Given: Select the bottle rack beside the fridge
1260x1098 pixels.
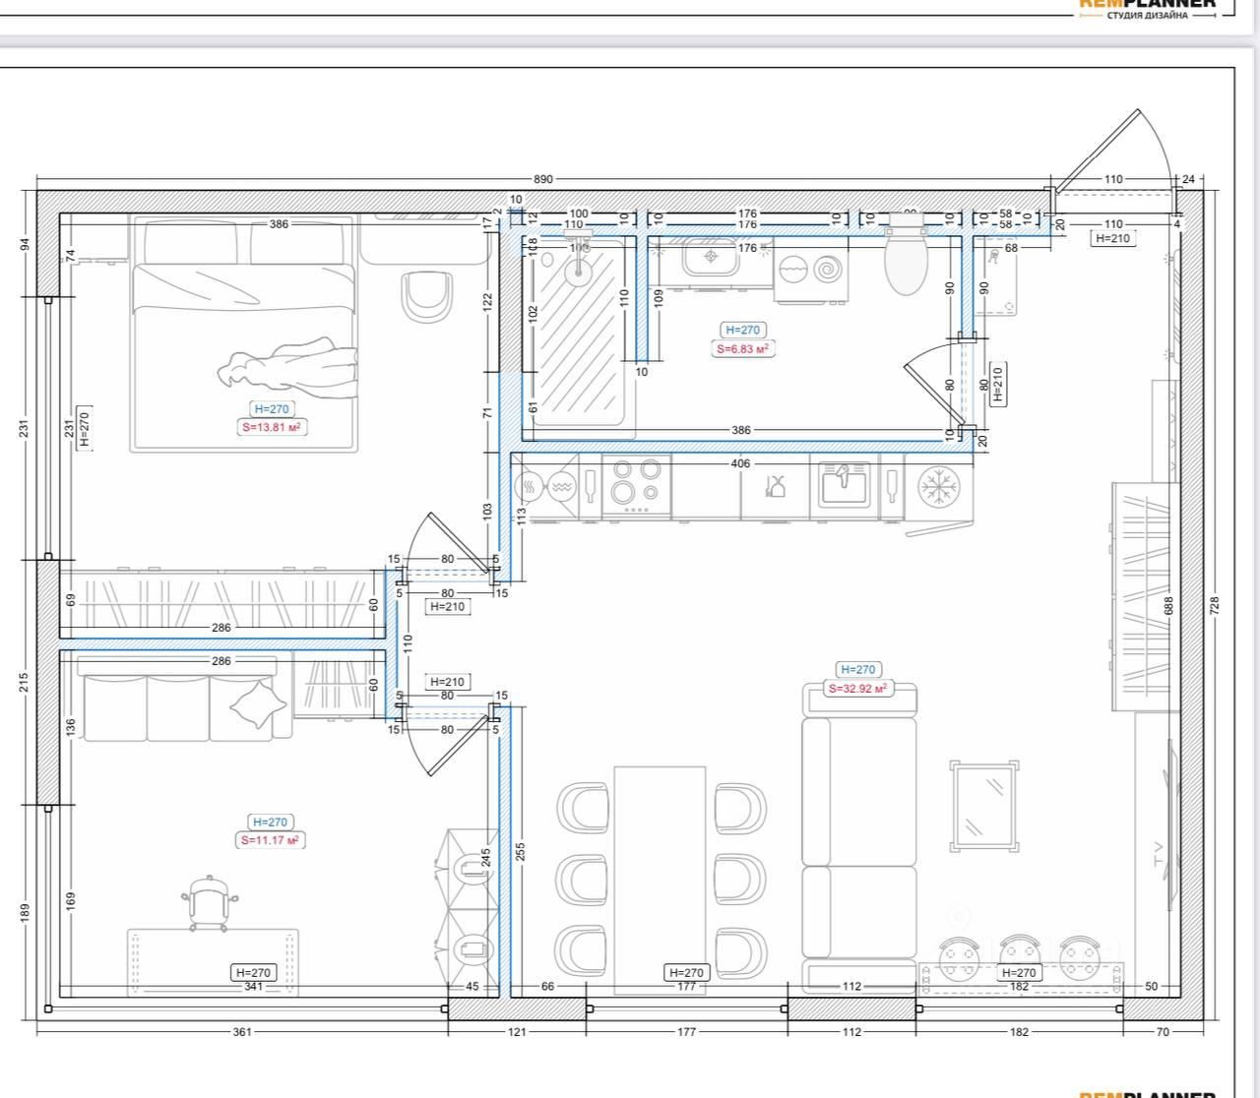Looking at the screenshot, I should [x=892, y=486].
